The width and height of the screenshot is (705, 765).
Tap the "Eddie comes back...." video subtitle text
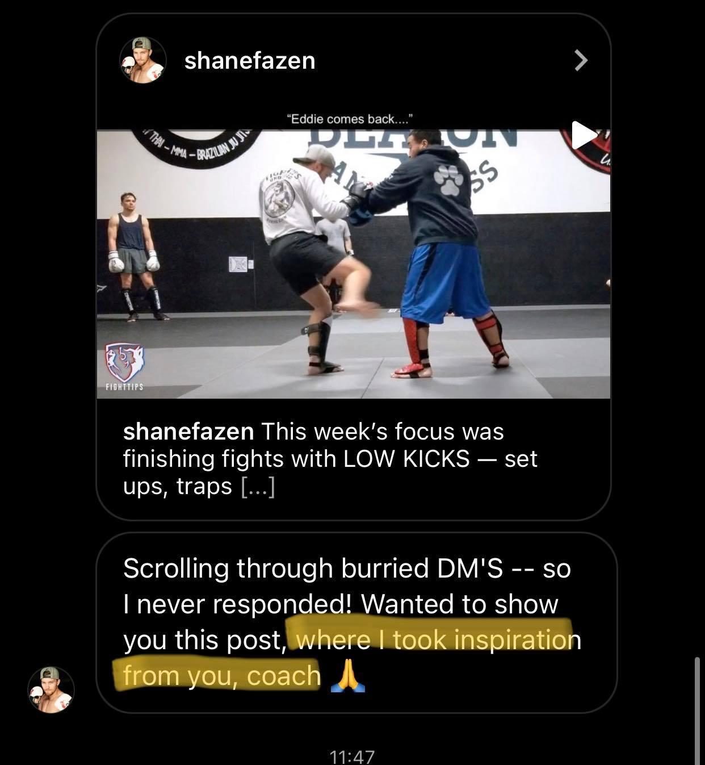(351, 119)
